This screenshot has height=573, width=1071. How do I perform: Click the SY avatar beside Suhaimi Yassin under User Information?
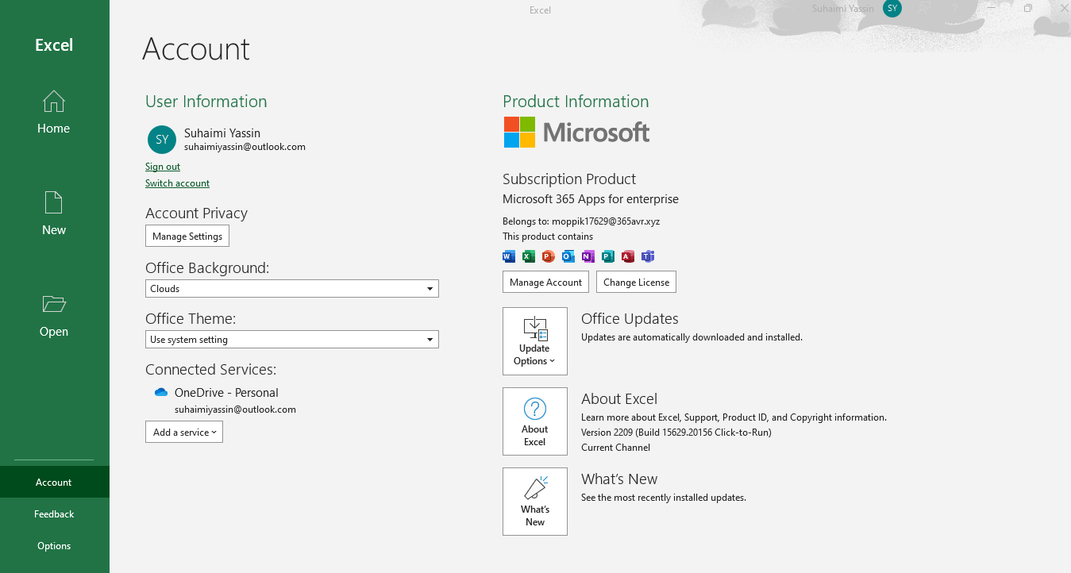point(162,139)
